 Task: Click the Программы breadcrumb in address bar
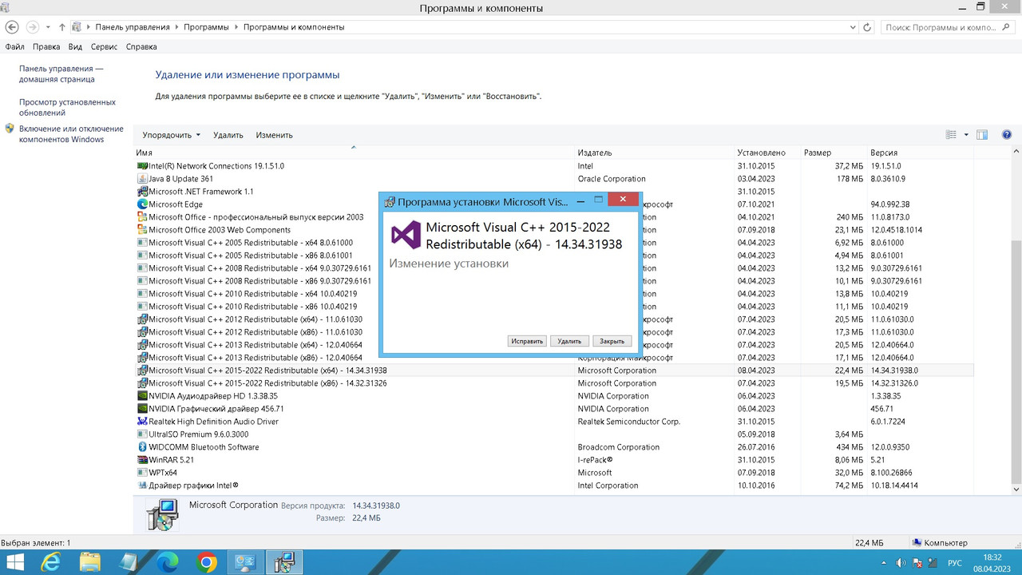click(206, 27)
